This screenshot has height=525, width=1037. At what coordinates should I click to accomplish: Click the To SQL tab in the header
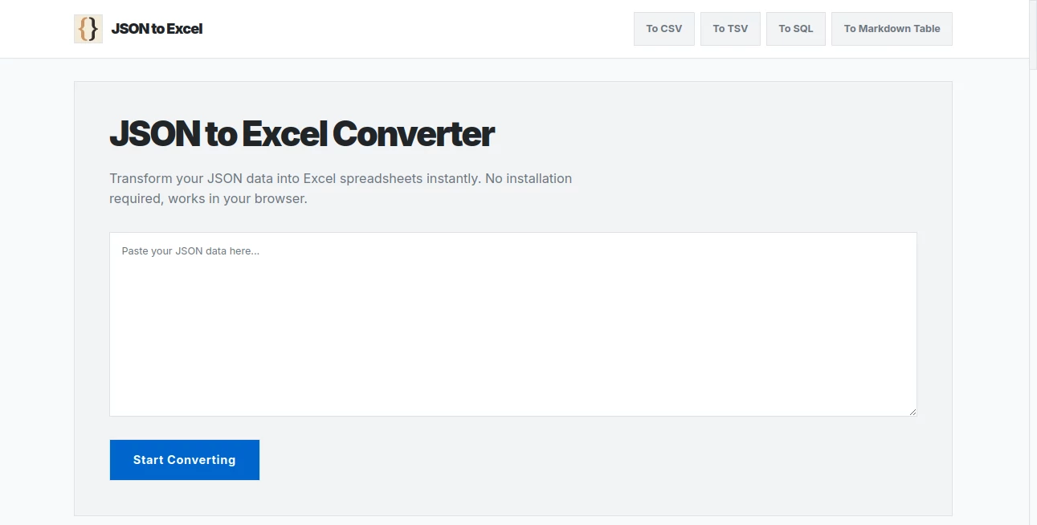[x=795, y=28]
